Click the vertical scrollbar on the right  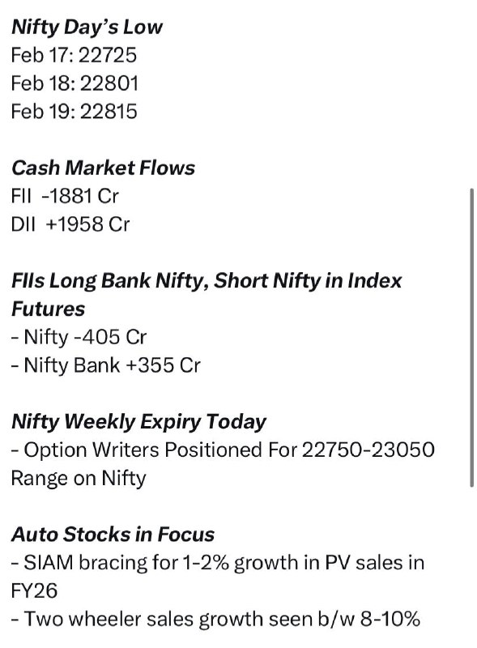pos(471,338)
